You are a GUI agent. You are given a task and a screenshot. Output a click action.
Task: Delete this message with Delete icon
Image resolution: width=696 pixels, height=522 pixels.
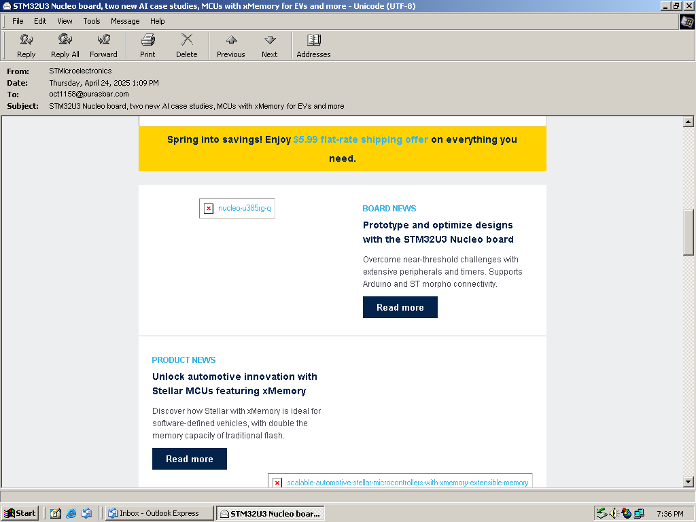click(186, 46)
